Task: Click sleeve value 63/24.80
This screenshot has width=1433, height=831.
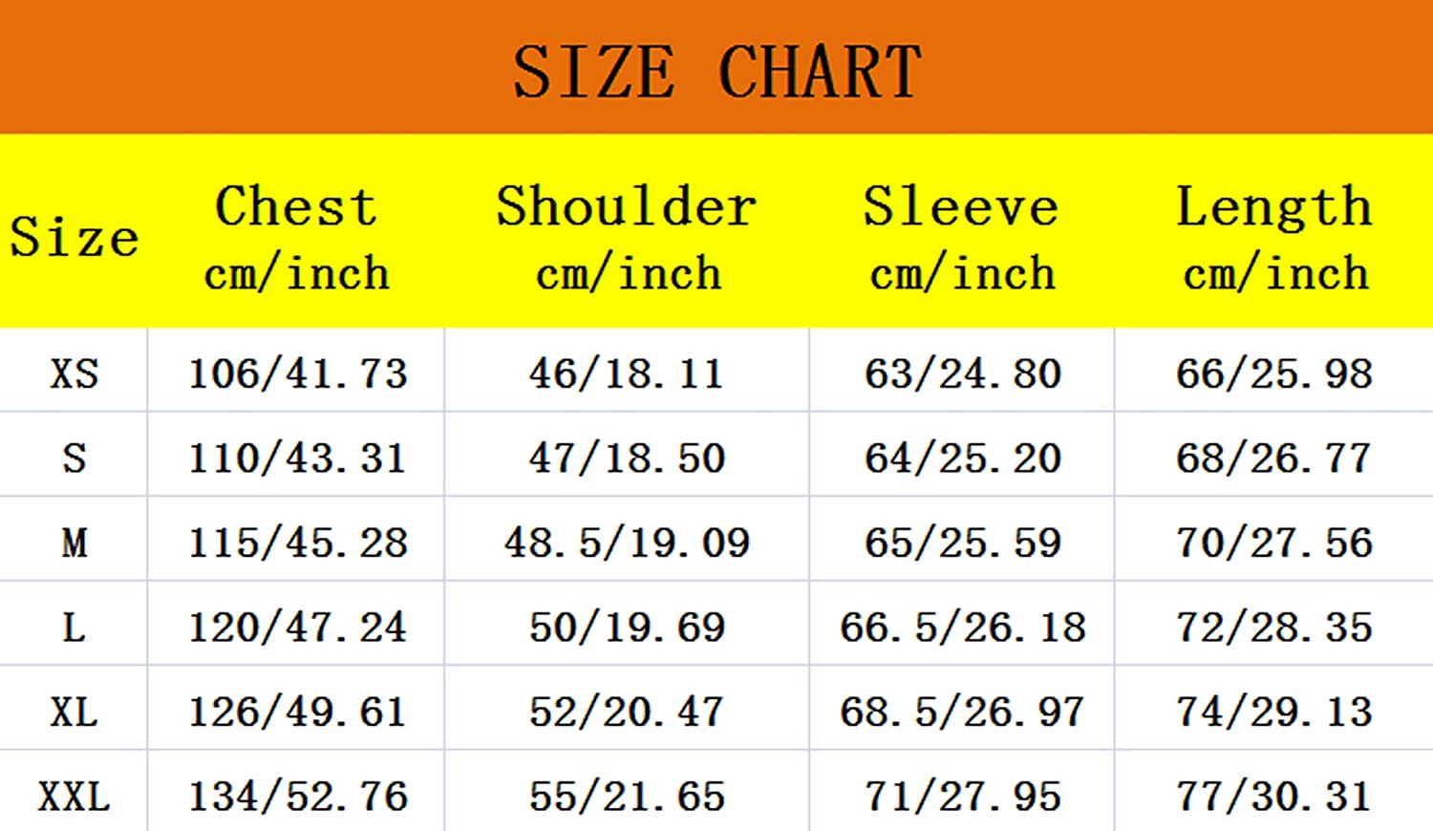Action: click(962, 373)
